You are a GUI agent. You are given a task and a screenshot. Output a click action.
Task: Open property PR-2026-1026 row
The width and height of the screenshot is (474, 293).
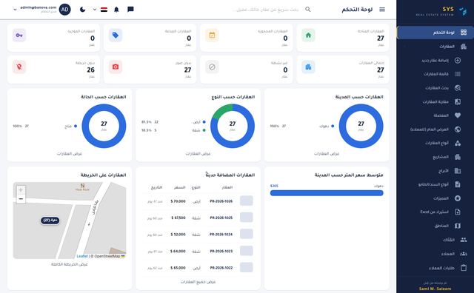198,201
